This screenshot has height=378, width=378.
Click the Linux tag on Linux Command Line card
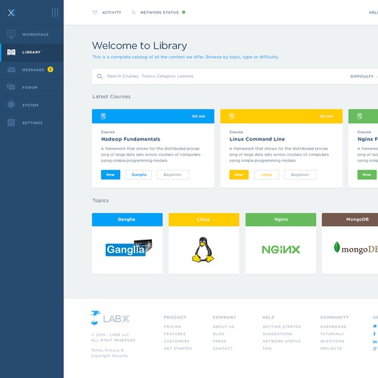coord(267,175)
